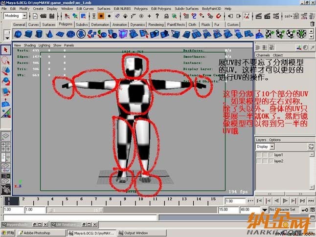The image size is (316, 237).
Task: Open the shelf options down arrow
Action: (x=7, y=38)
